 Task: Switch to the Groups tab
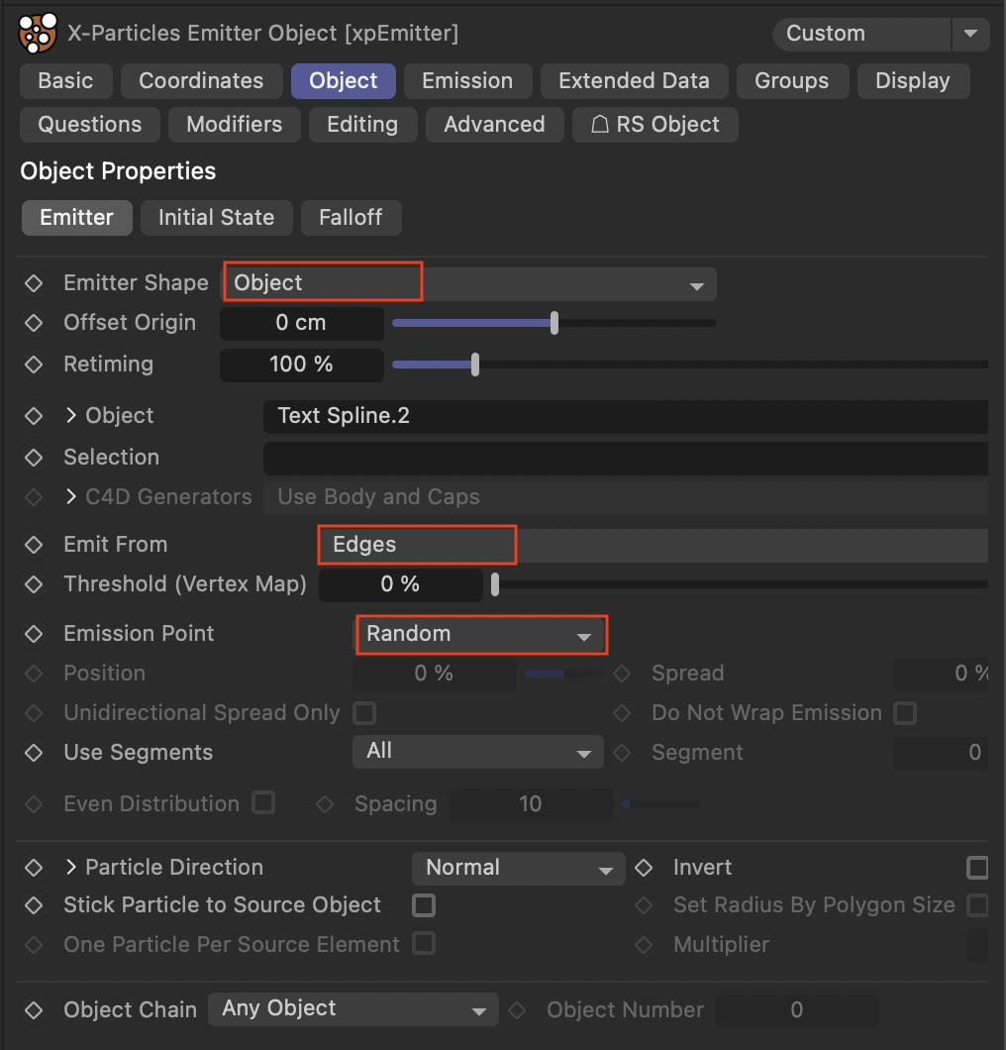792,81
